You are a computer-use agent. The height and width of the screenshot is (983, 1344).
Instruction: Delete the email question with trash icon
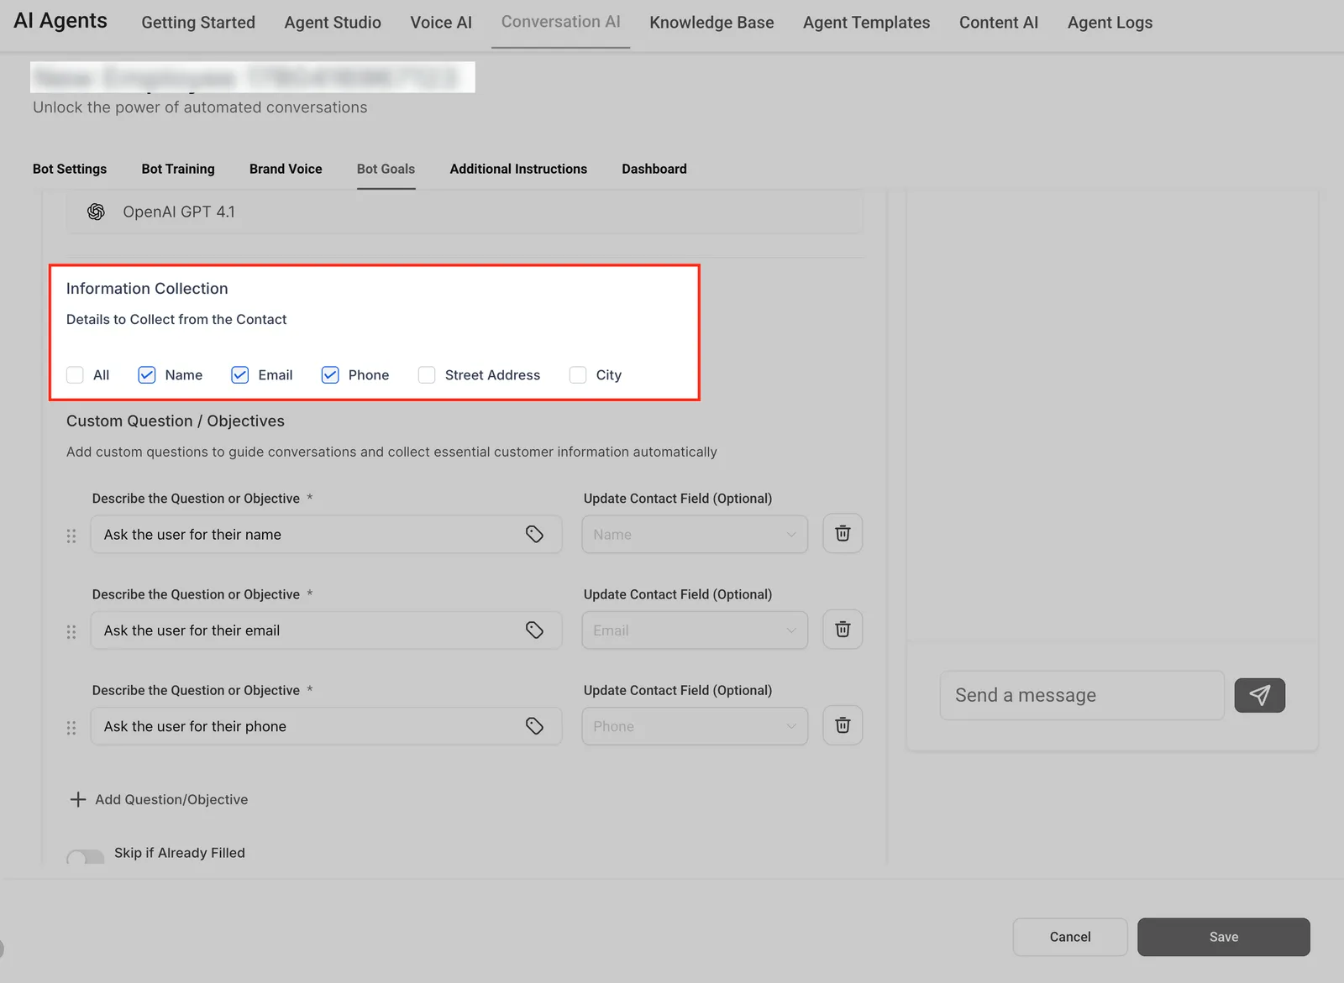(x=843, y=630)
